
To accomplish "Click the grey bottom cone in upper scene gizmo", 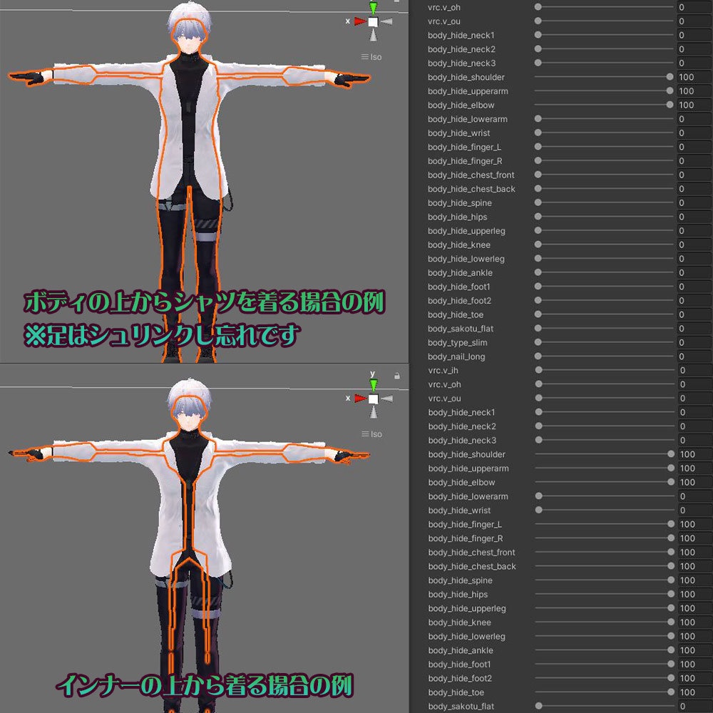I will click(x=374, y=35).
